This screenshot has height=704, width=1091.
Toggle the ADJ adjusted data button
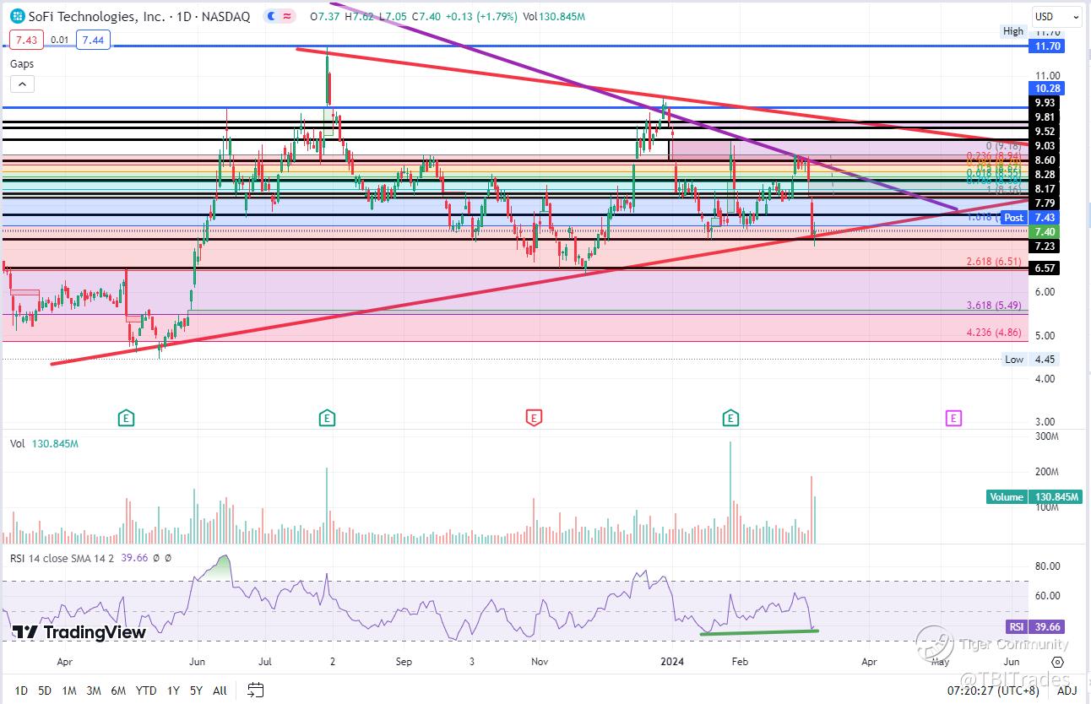coord(1068,690)
